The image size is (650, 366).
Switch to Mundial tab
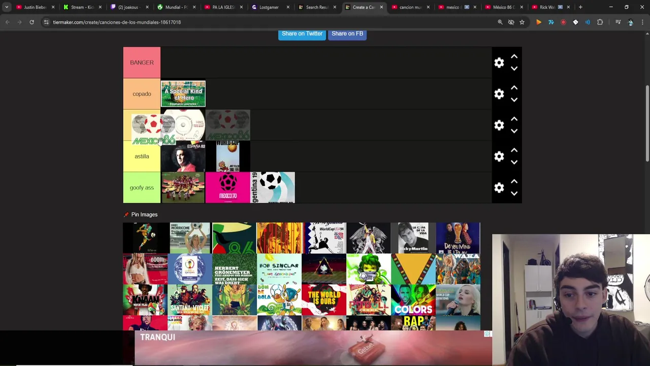tap(176, 7)
